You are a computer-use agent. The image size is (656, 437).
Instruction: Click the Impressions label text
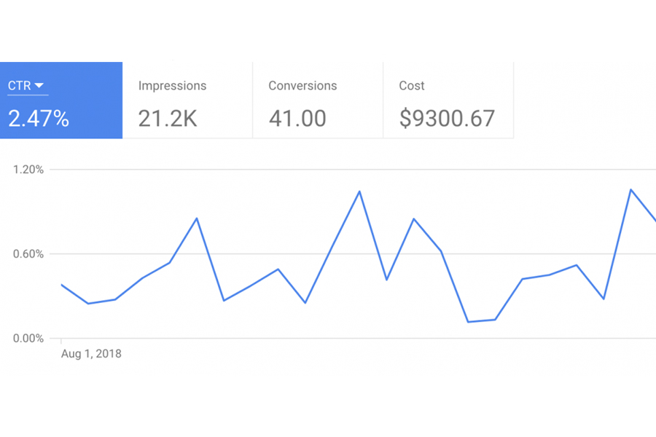(172, 86)
